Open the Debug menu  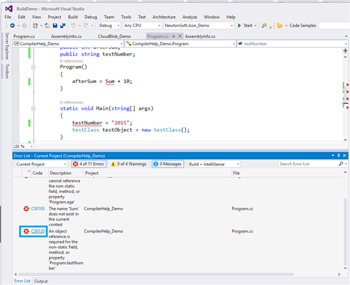point(90,17)
